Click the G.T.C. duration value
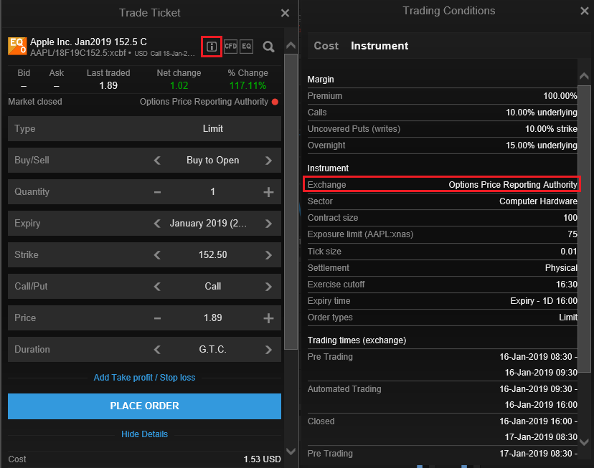 (x=212, y=349)
